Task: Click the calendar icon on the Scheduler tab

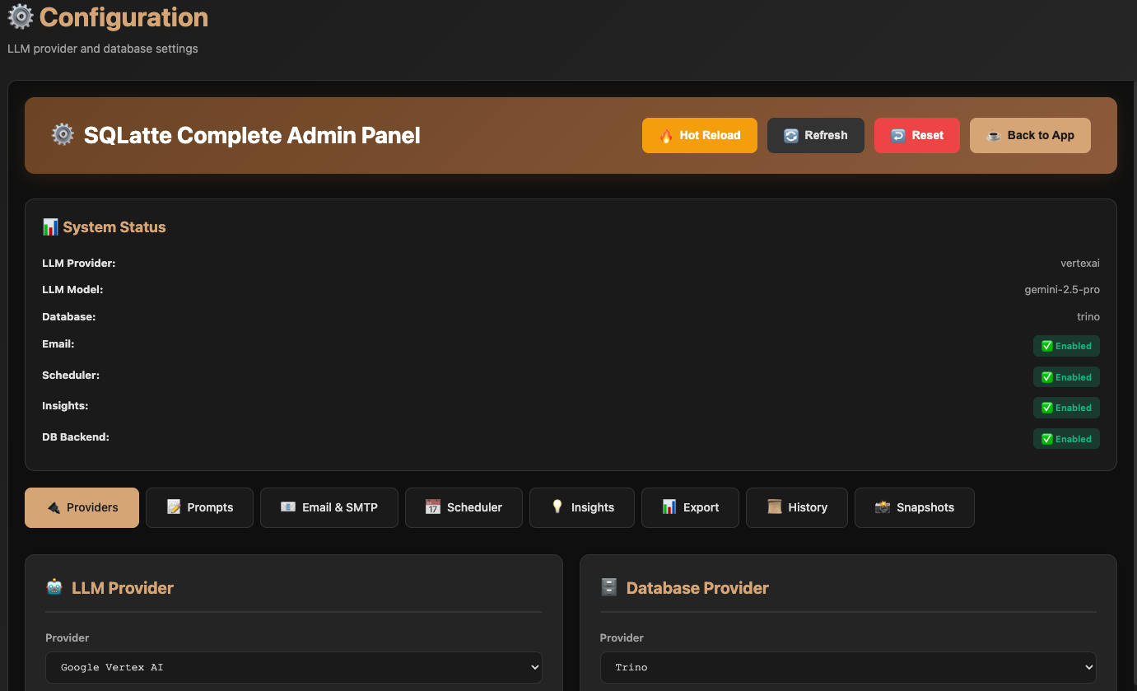Action: pos(433,507)
